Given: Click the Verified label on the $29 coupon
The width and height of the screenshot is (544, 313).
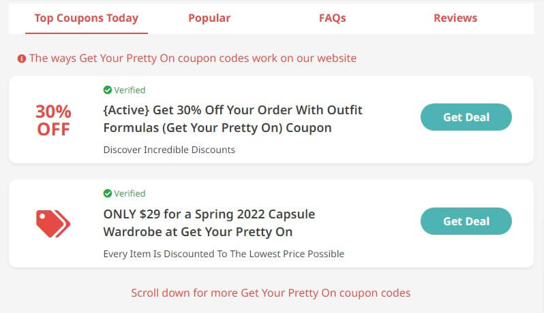Looking at the screenshot, I should click(x=130, y=193).
